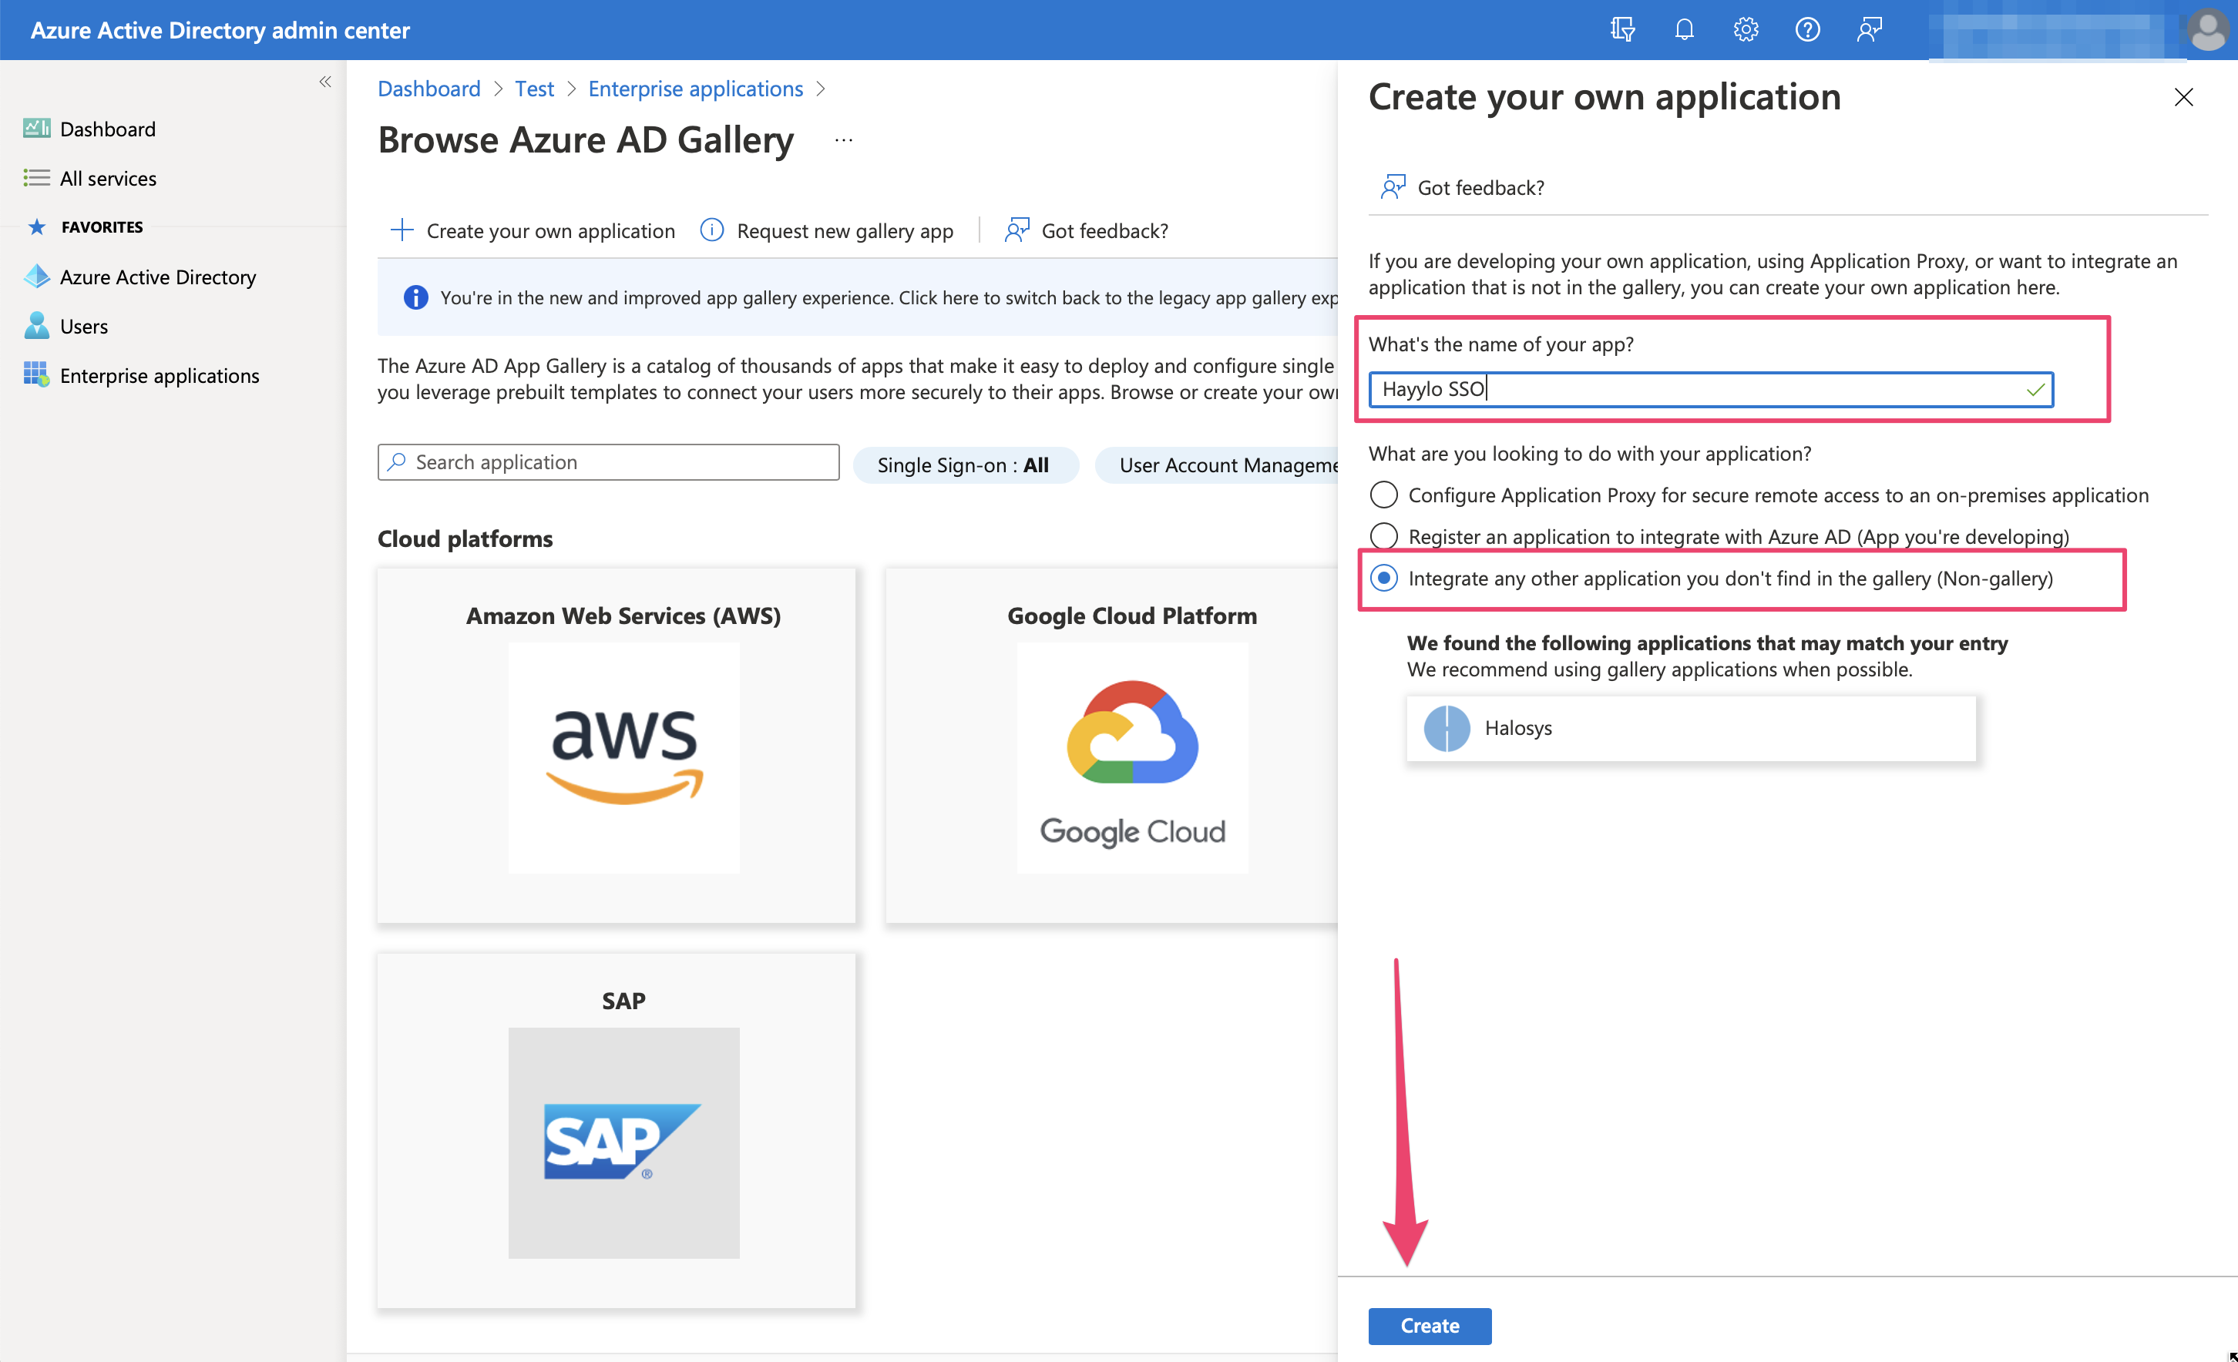Viewport: 2238px width, 1362px height.
Task: Click the help question mark icon
Action: 1807,30
